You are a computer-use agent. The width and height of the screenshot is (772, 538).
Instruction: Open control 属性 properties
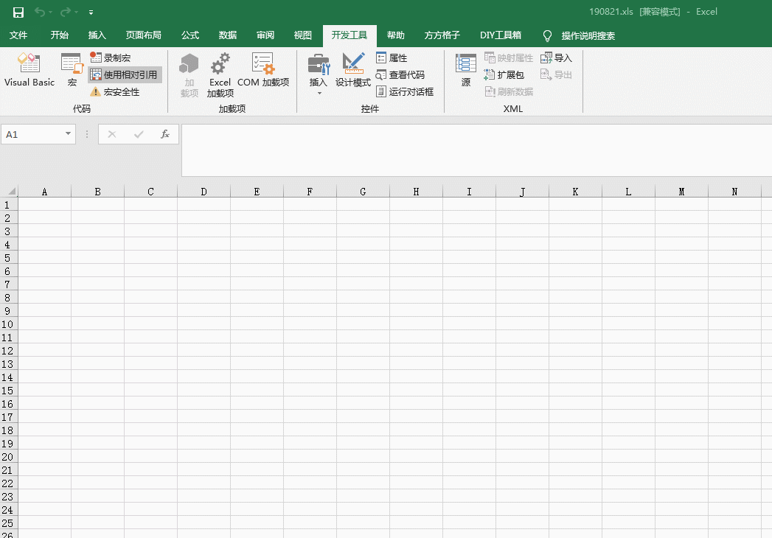click(392, 57)
